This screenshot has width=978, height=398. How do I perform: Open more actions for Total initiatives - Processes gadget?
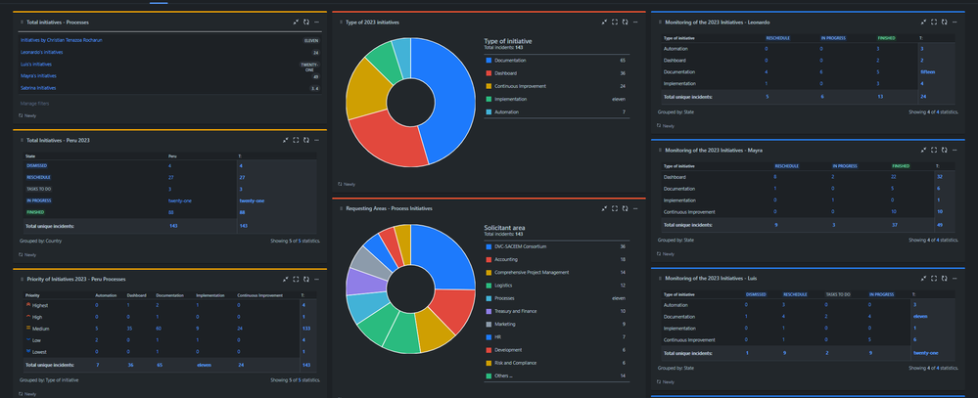click(316, 22)
